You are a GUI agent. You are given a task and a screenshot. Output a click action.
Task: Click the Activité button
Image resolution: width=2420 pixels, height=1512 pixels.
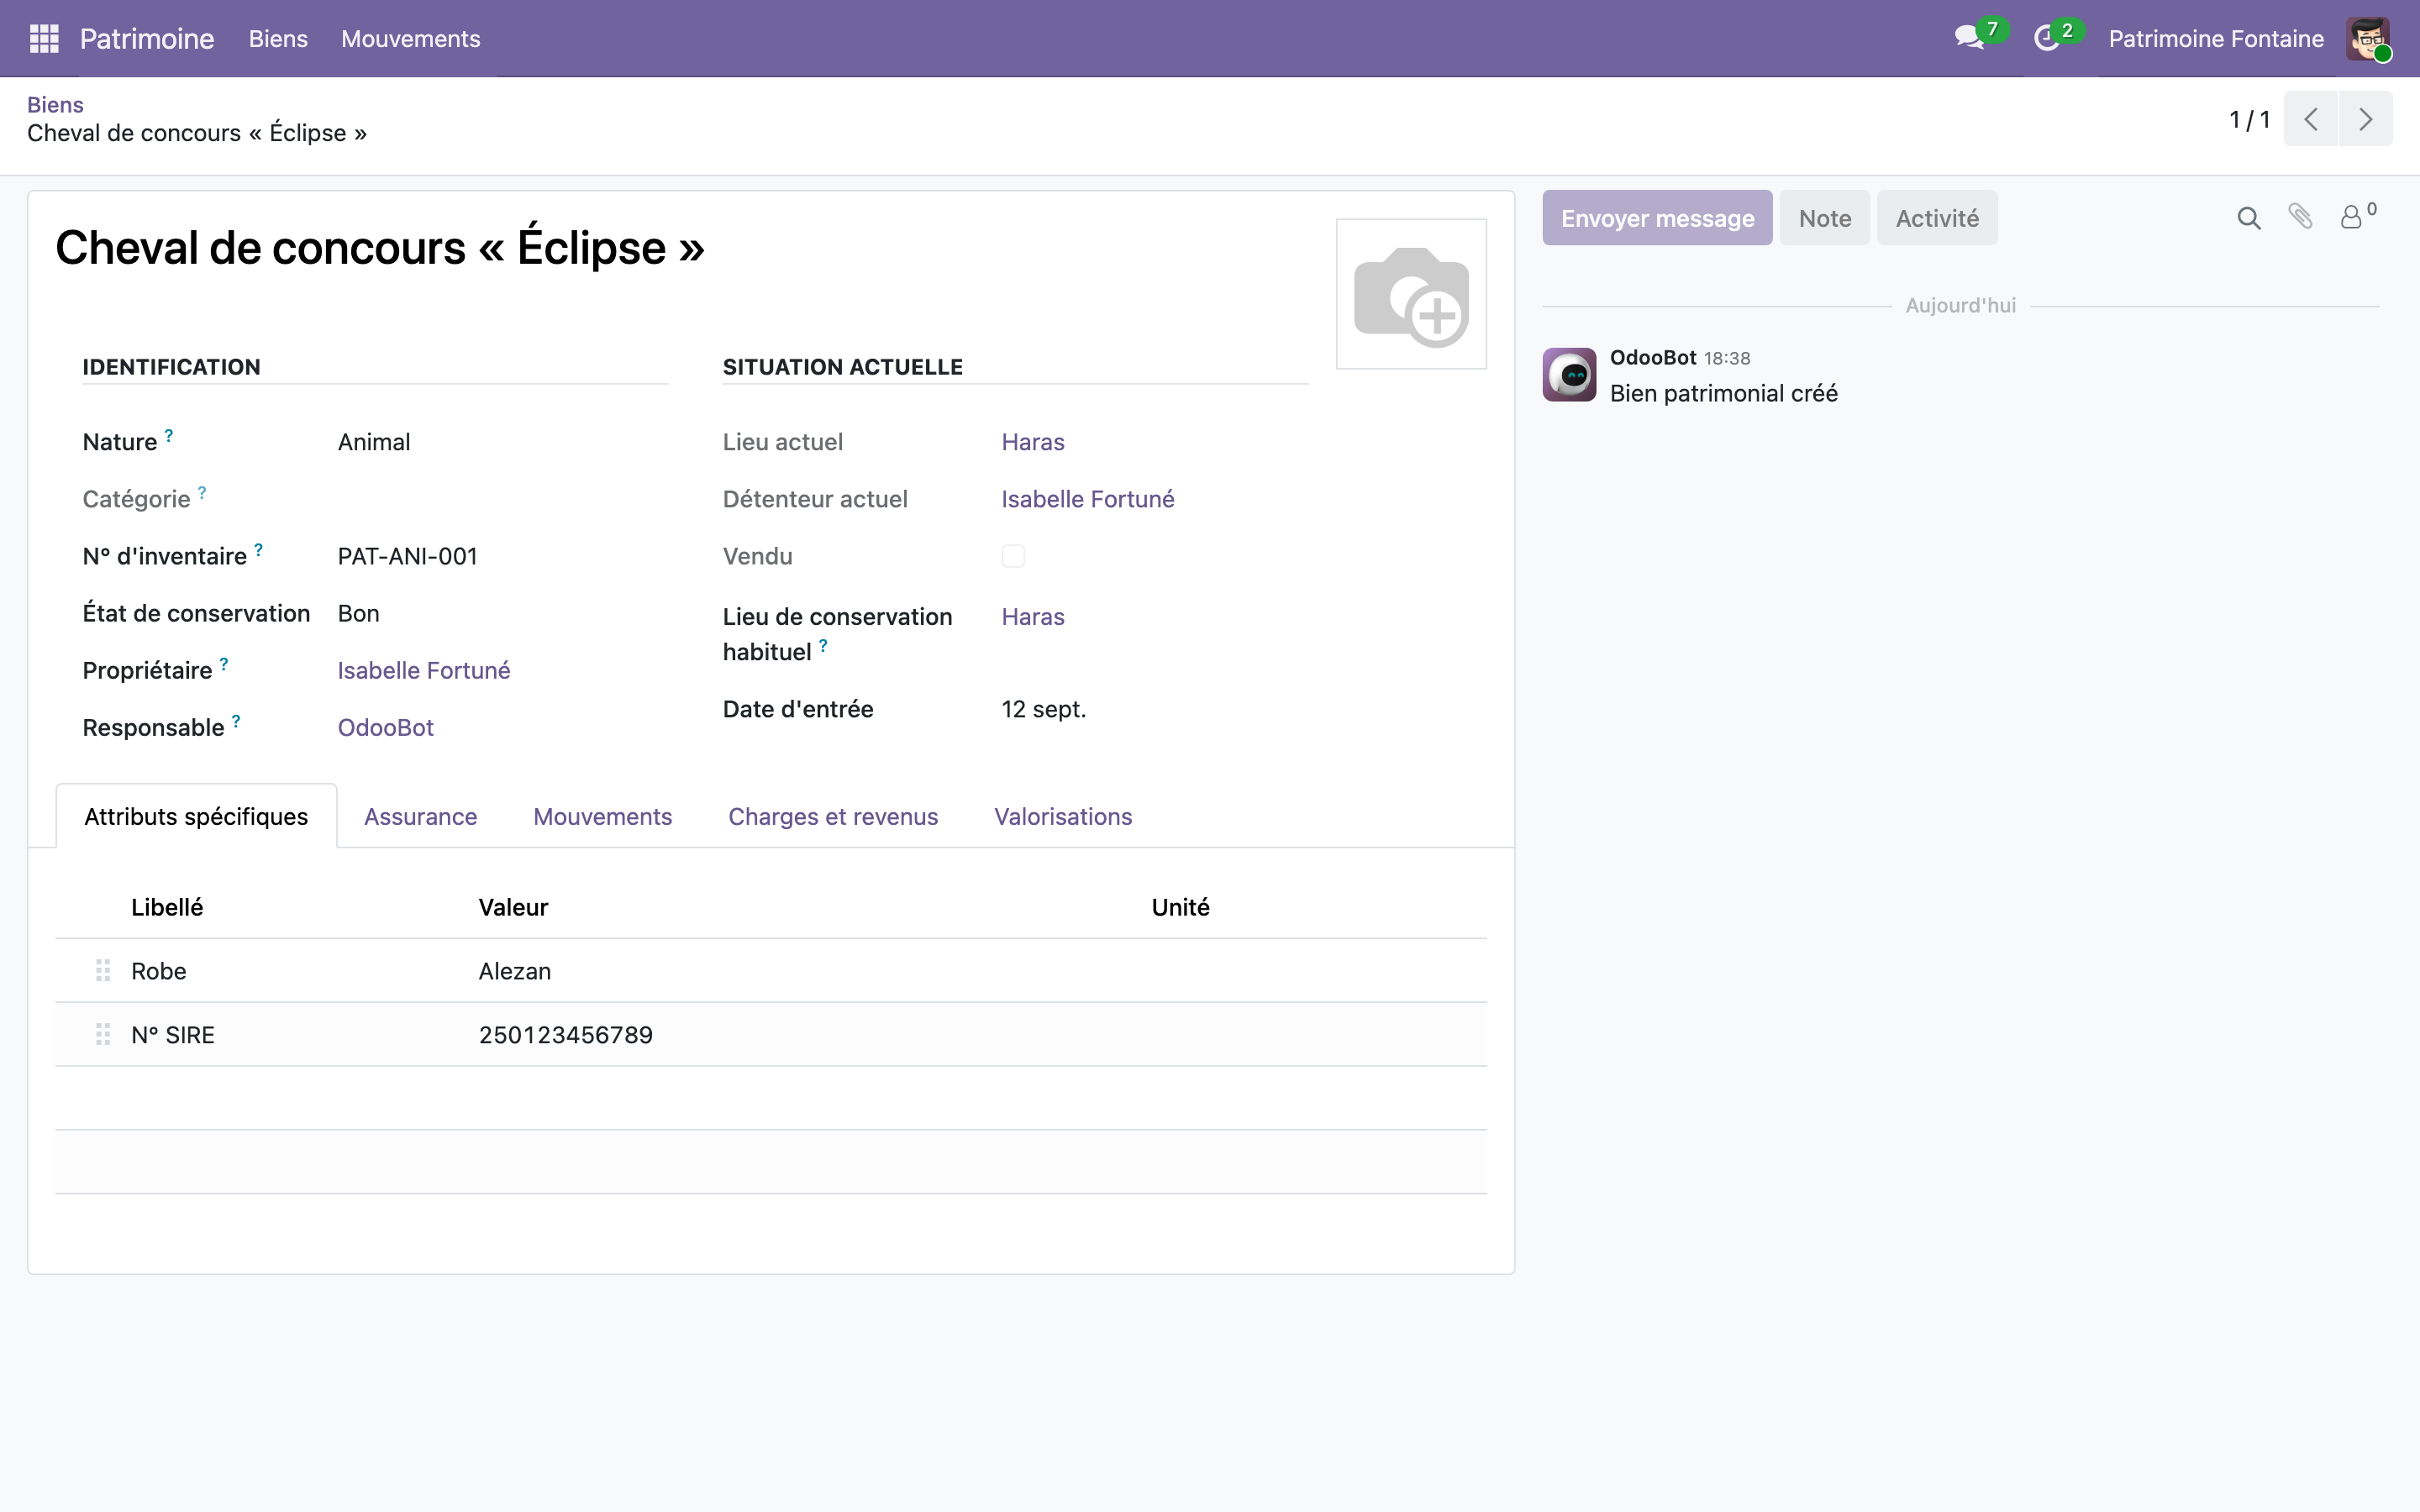1937,218
